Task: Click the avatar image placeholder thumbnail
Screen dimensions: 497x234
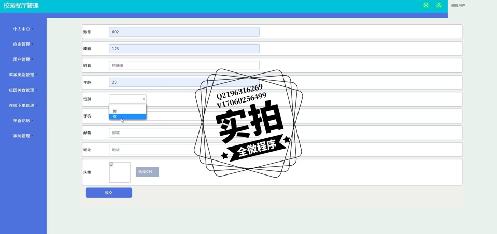Action: [120, 172]
